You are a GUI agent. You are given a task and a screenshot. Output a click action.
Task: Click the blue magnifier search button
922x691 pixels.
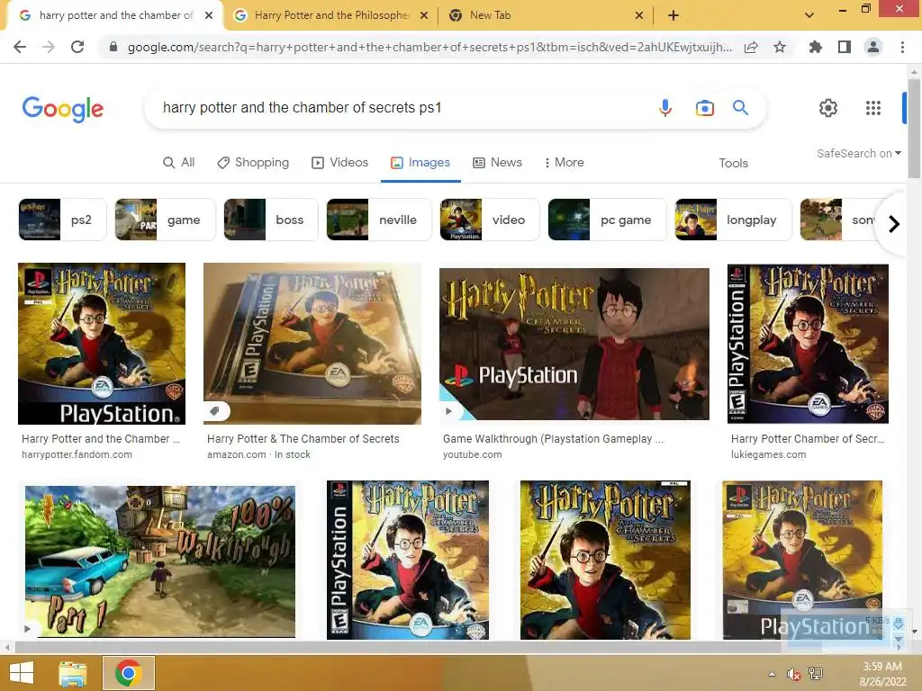740,108
